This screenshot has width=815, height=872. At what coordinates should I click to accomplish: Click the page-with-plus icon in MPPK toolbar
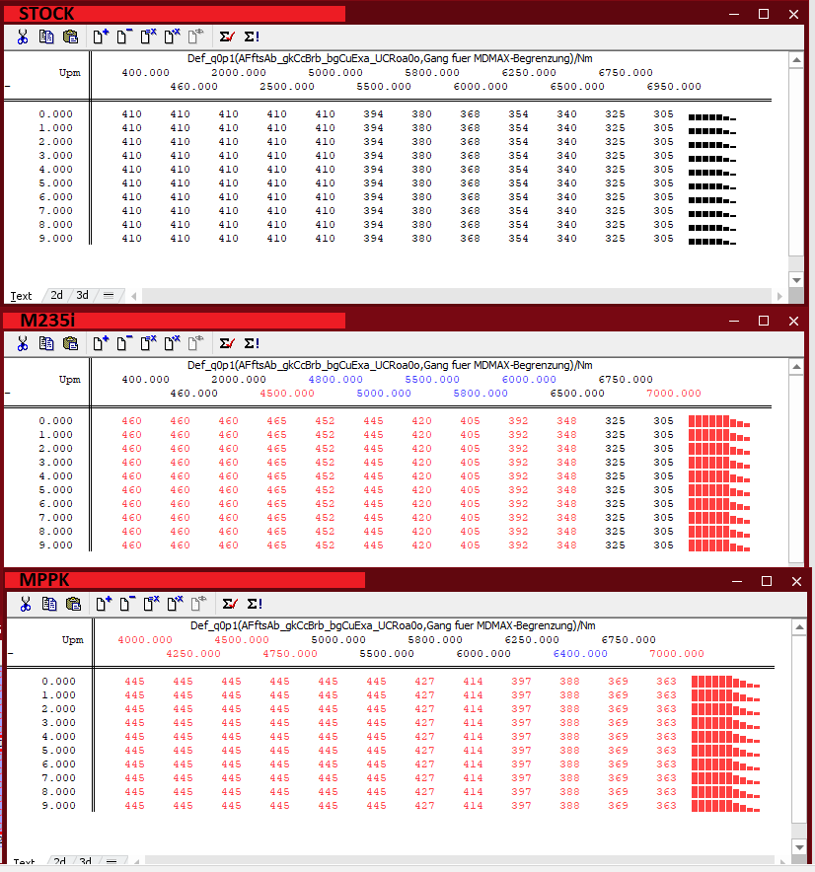[x=104, y=604]
